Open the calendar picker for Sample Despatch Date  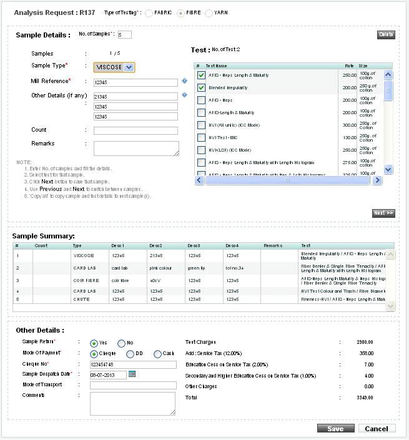coord(132,374)
